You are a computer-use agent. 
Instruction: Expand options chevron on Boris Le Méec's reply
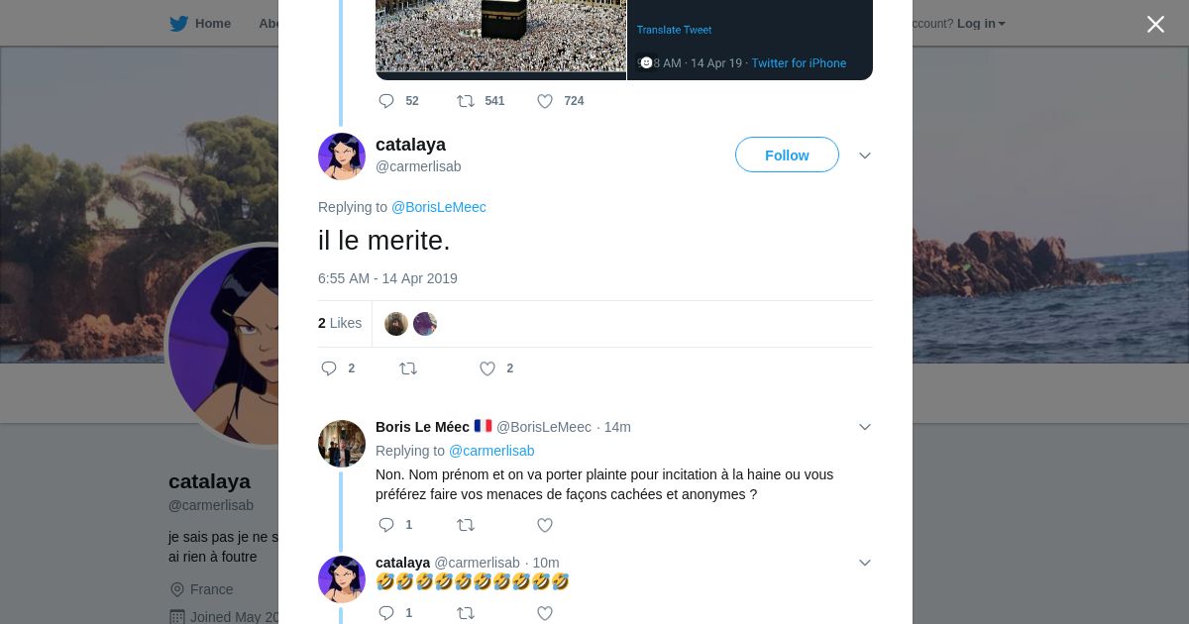[865, 427]
